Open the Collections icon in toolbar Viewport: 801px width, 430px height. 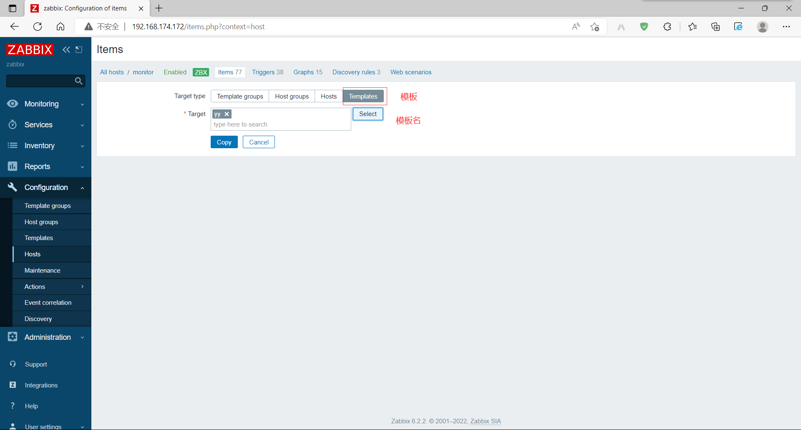coord(715,27)
